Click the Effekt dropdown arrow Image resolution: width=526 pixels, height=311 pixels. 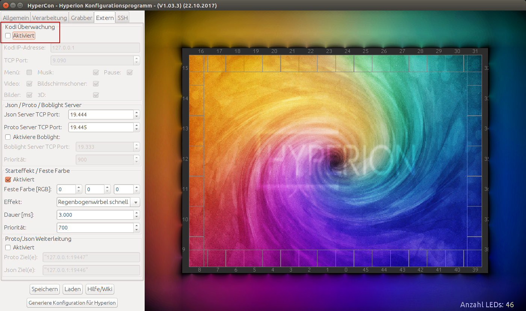tap(135, 202)
